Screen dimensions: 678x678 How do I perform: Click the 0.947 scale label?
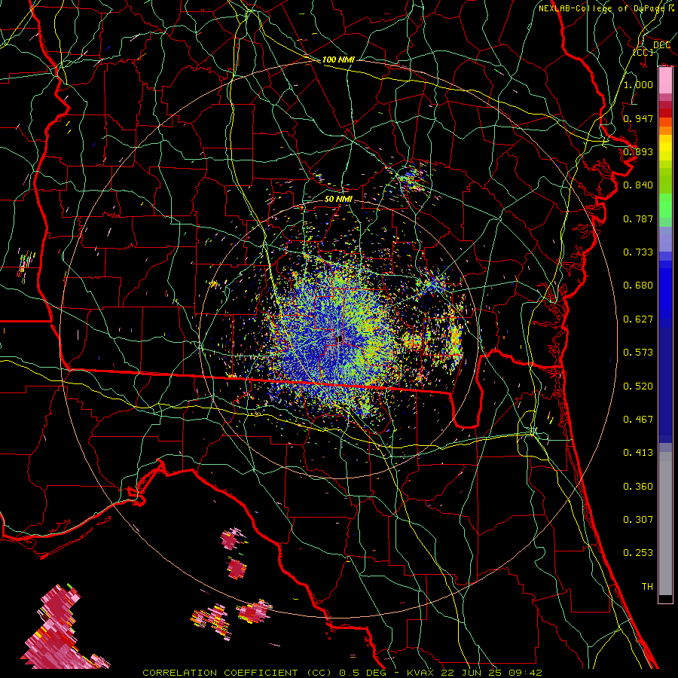point(638,118)
